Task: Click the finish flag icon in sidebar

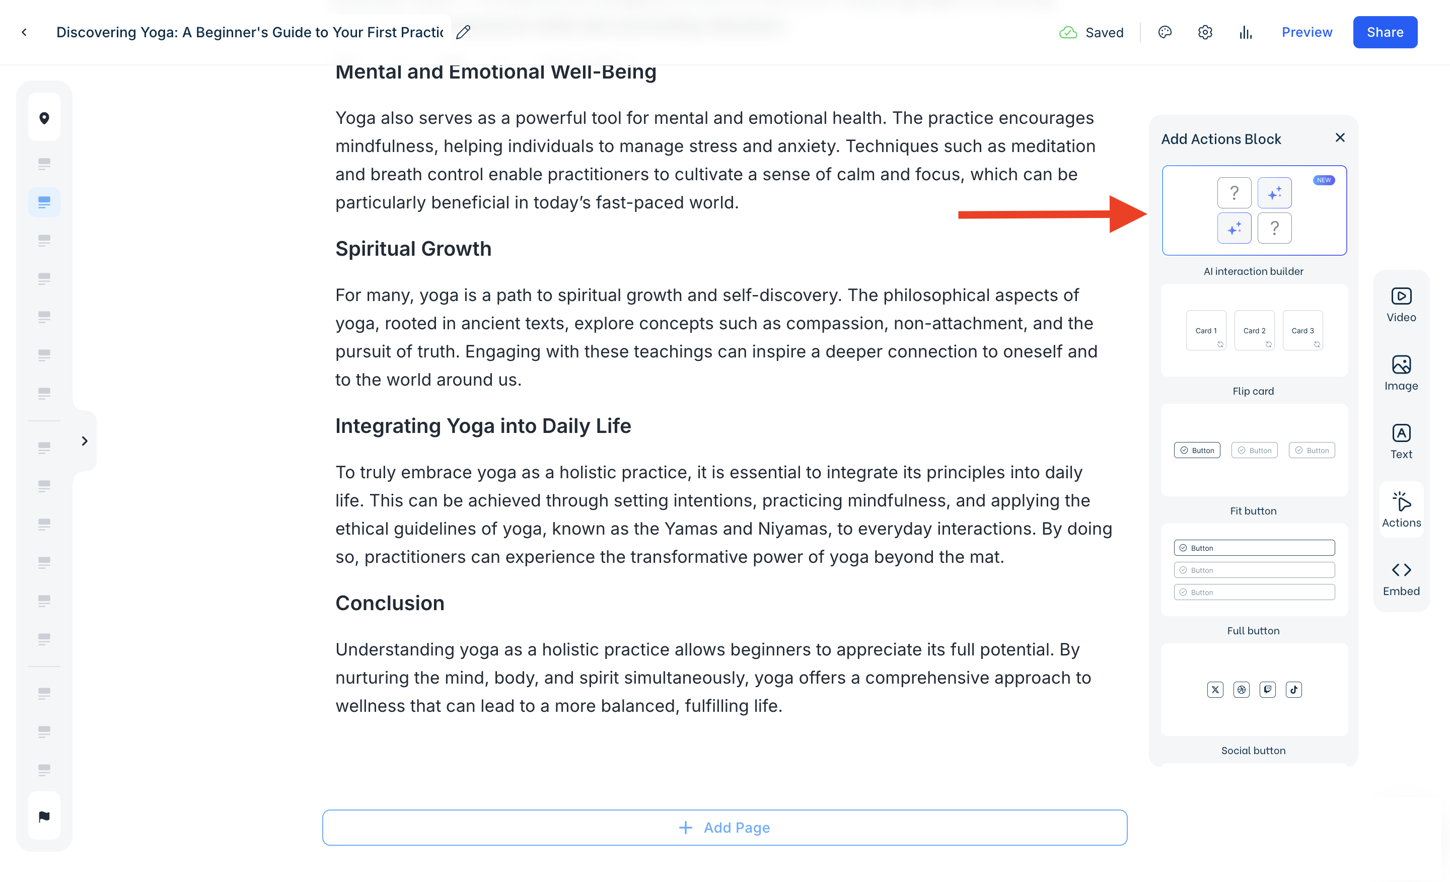Action: click(44, 816)
